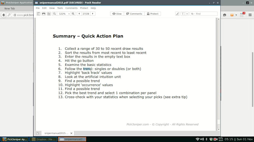Click 'Look at the artificial intuition unit' line

[93, 77]
